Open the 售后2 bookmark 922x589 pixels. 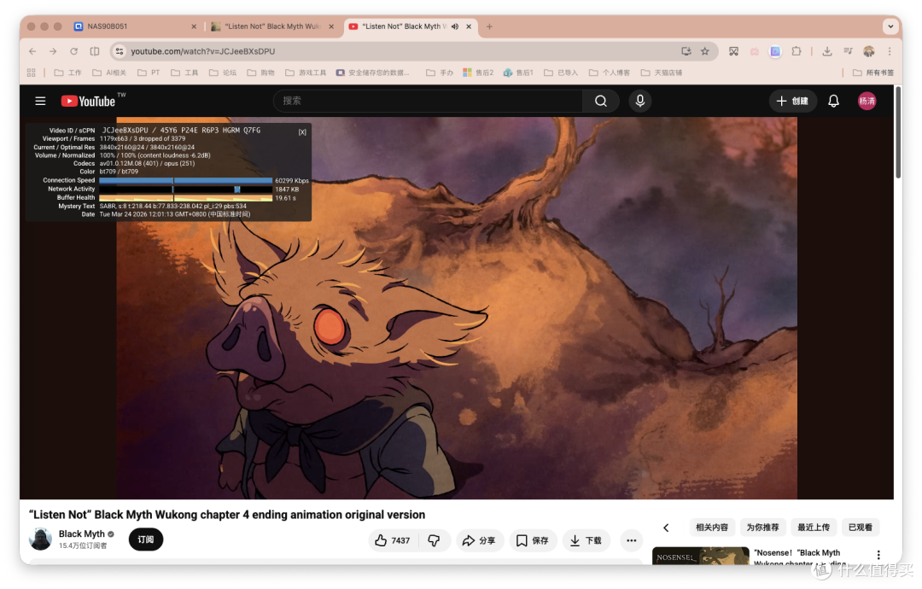pos(478,73)
